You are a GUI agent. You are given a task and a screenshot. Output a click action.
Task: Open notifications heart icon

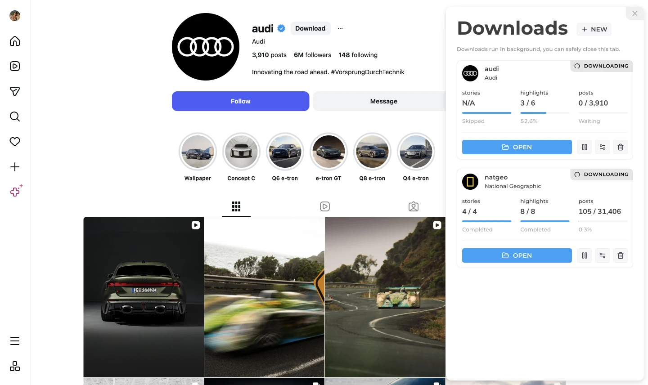coord(15,142)
